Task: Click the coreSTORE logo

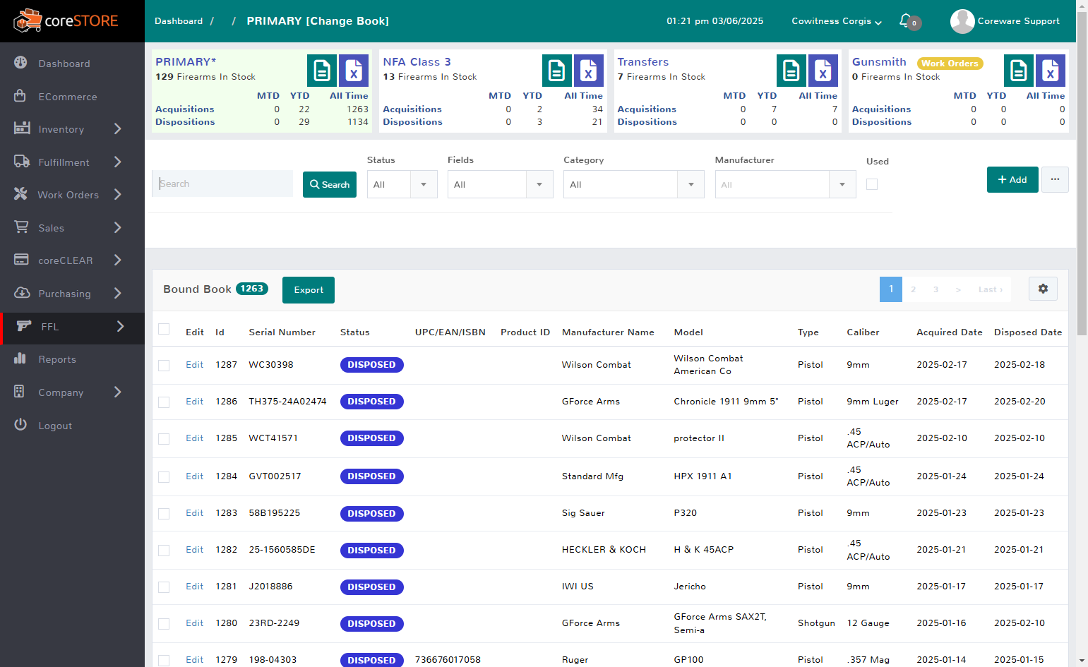Action: click(66, 21)
